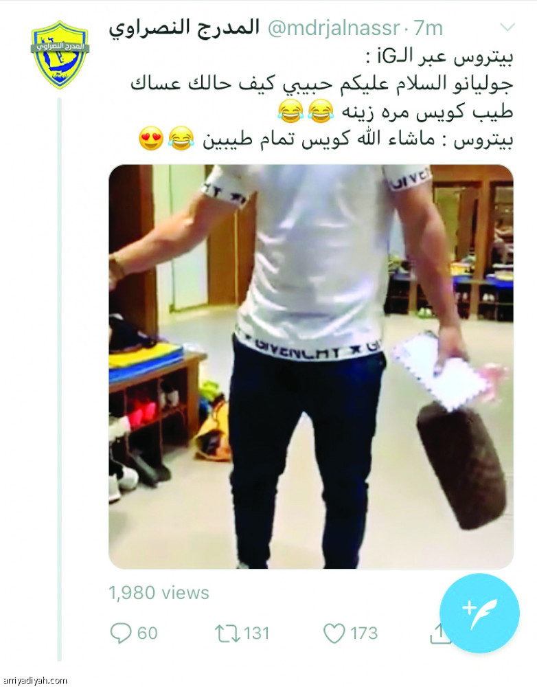The height and width of the screenshot is (687, 537).
Task: Open the المدرج النصراوي profile avatar
Action: (60, 54)
